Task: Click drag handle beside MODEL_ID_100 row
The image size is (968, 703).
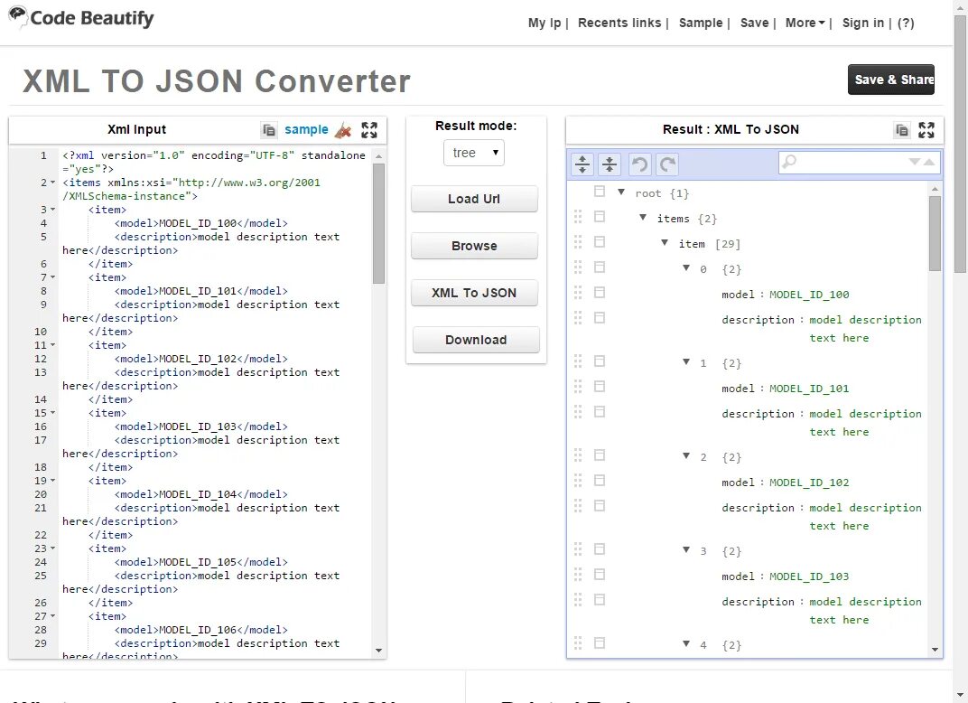Action: pos(578,293)
